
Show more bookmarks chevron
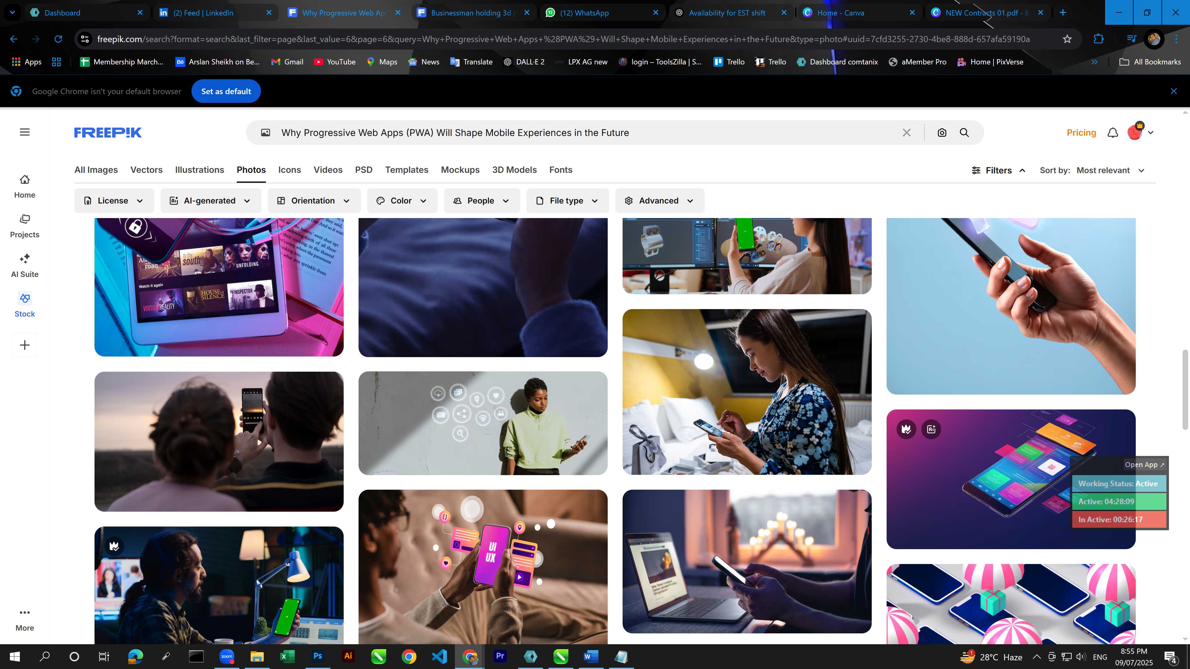(1094, 62)
